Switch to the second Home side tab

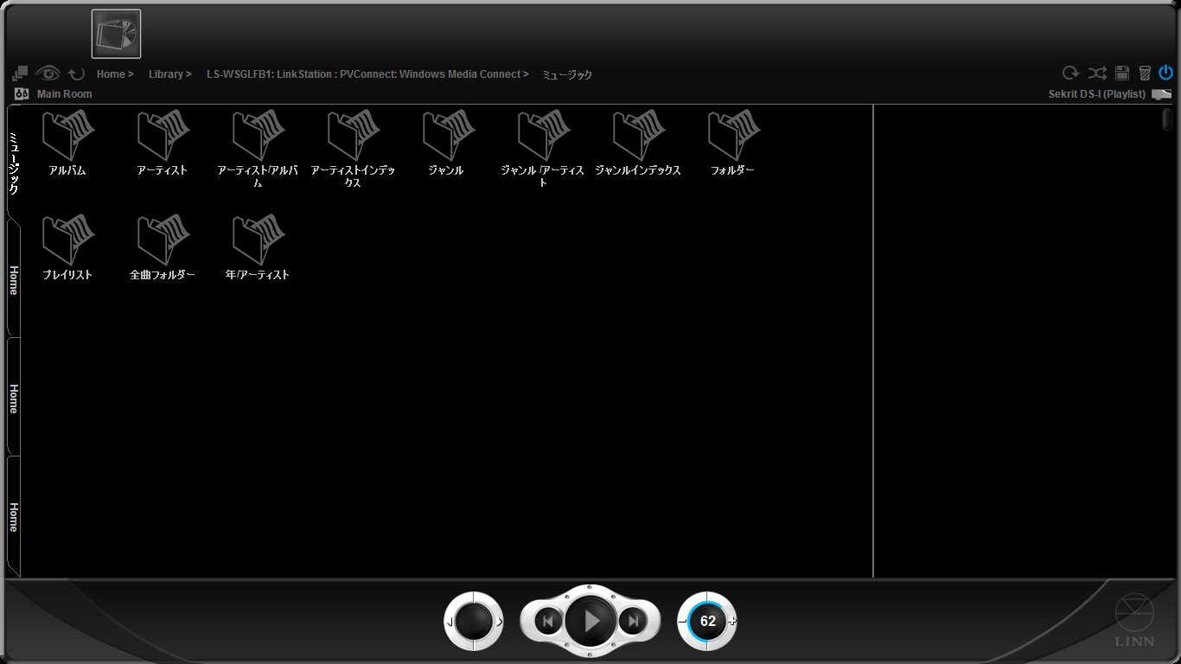[14, 398]
